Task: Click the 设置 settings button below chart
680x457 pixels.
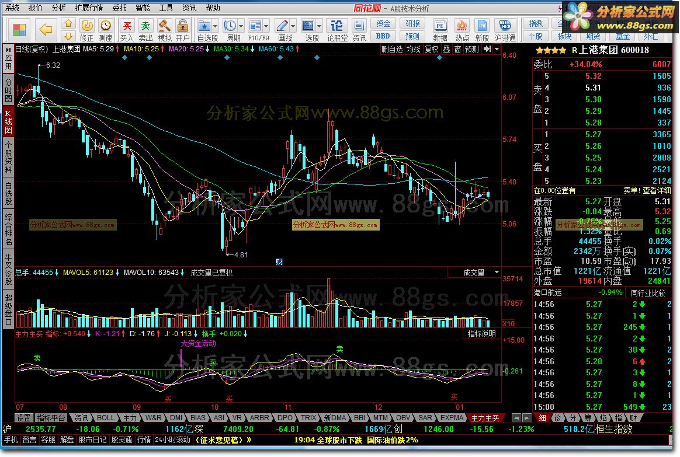Action: [x=23, y=417]
